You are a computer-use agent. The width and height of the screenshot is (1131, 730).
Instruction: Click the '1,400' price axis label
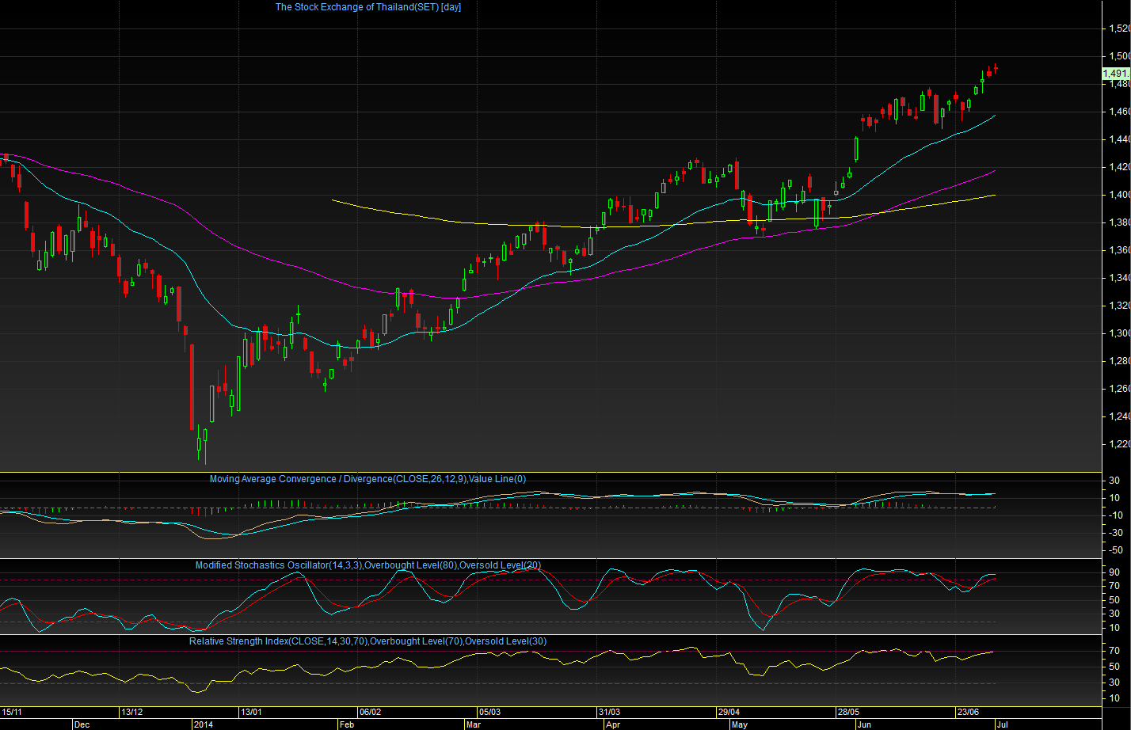pyautogui.click(x=1118, y=195)
